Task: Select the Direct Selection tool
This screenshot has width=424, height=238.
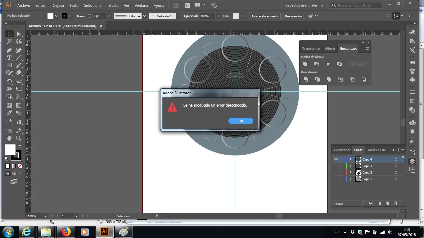Action: coord(19,34)
